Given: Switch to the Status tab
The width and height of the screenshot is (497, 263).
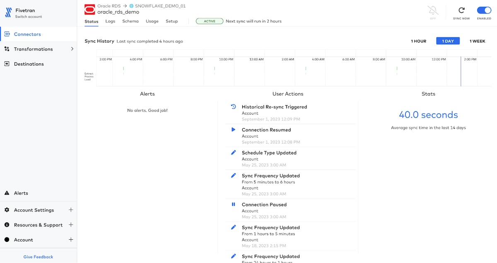Looking at the screenshot, I should tap(92, 21).
